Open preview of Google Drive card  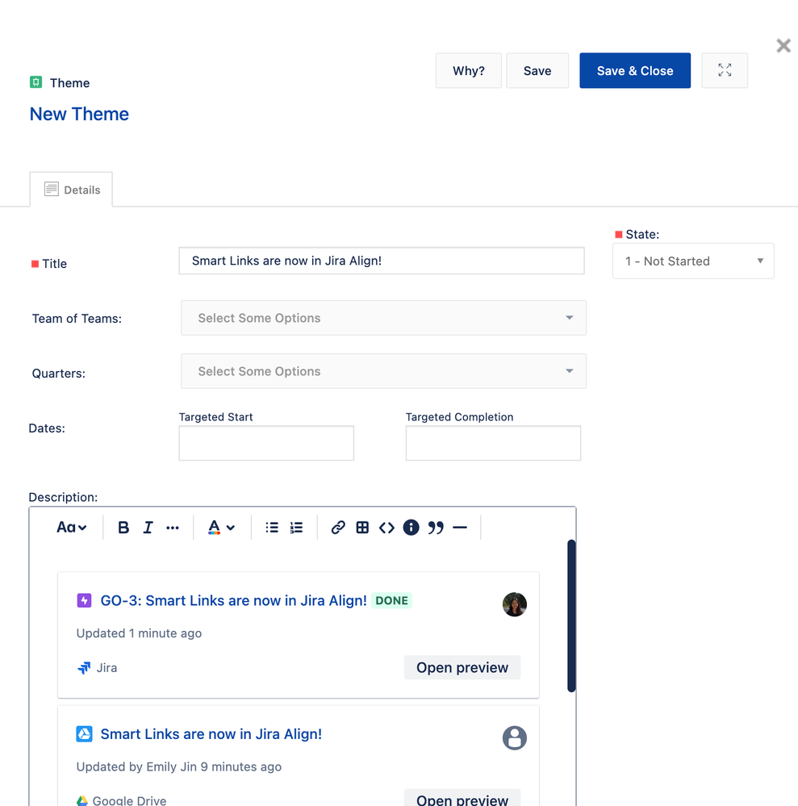tap(462, 799)
